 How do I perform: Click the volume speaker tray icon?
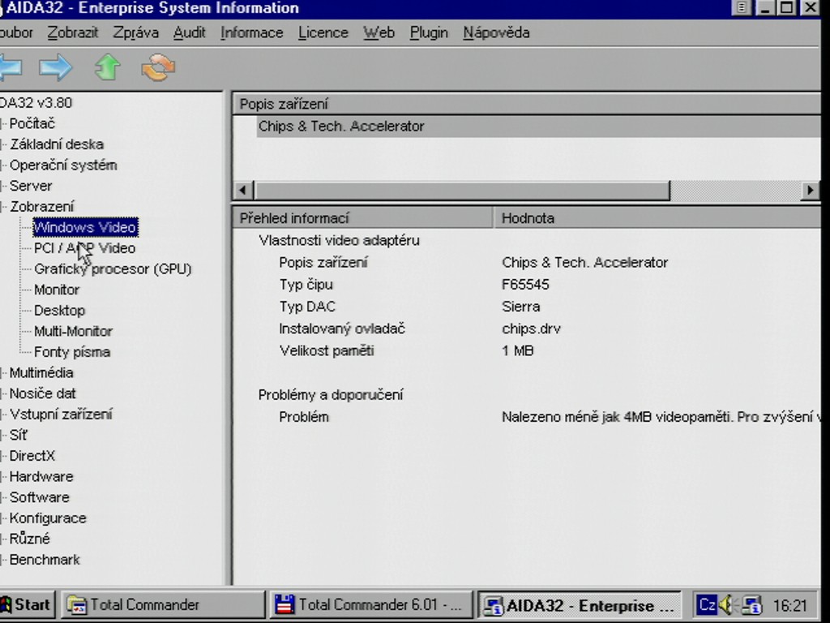tap(726, 604)
